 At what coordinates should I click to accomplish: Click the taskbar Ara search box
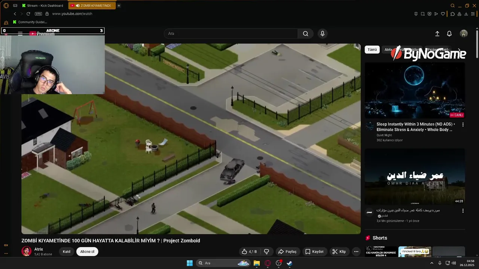click(x=223, y=263)
